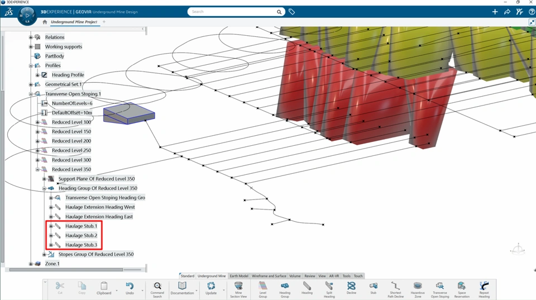Select the Decline tool
This screenshot has height=300, width=536.
pos(351,288)
